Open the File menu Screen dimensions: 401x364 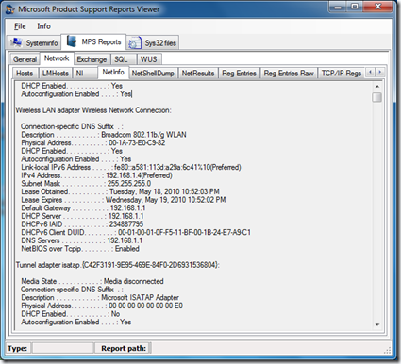[x=20, y=26]
